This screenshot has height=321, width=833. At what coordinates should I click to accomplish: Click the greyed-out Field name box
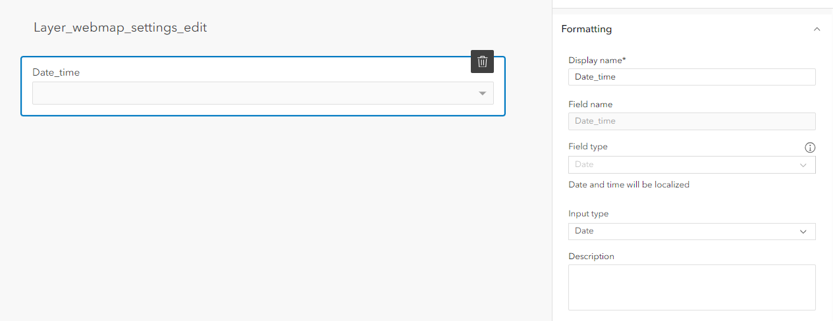pos(691,121)
